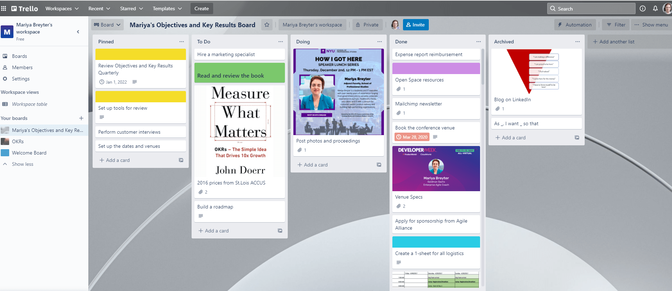Open Settings in the sidebar
This screenshot has width=672, height=291.
coord(21,79)
